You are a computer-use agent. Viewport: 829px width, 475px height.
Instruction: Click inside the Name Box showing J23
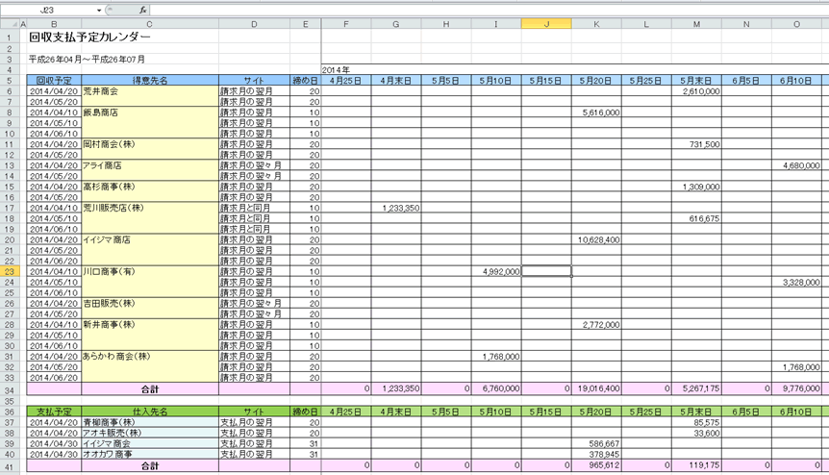(x=48, y=9)
